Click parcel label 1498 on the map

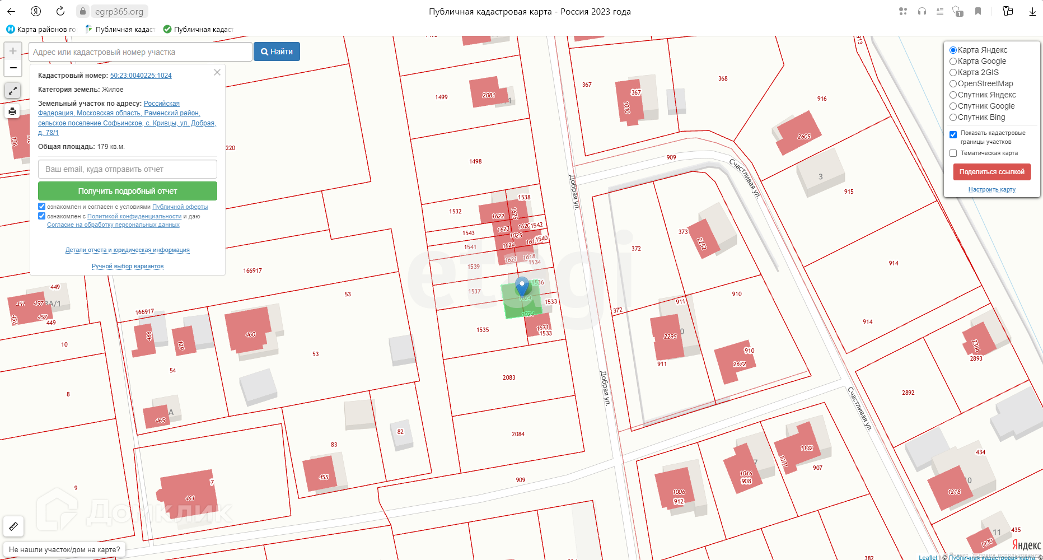click(x=475, y=161)
